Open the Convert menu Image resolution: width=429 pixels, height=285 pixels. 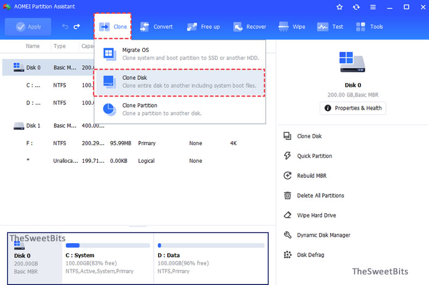(156, 27)
